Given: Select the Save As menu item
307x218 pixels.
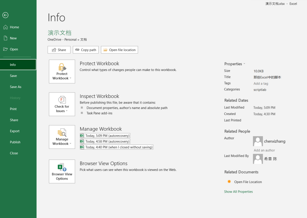Looking at the screenshot, I should (x=16, y=87).
